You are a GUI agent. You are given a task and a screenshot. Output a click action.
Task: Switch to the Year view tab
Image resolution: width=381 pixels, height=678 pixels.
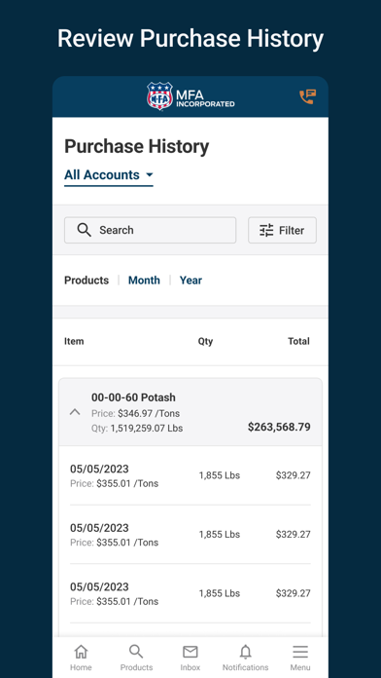tap(190, 281)
